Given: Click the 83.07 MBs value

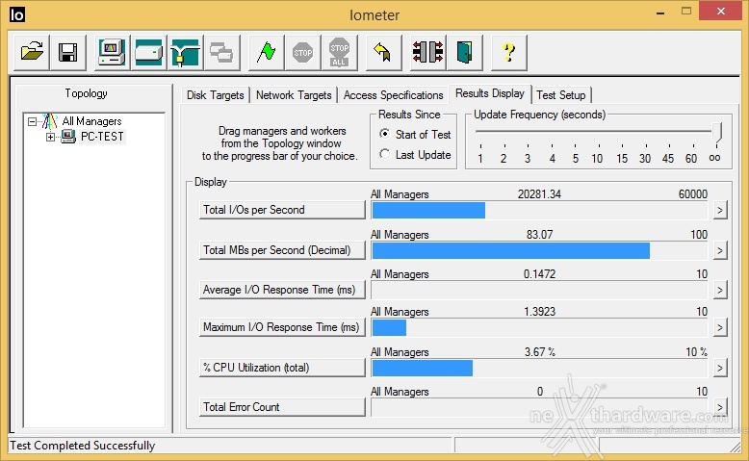Looking at the screenshot, I should (540, 235).
